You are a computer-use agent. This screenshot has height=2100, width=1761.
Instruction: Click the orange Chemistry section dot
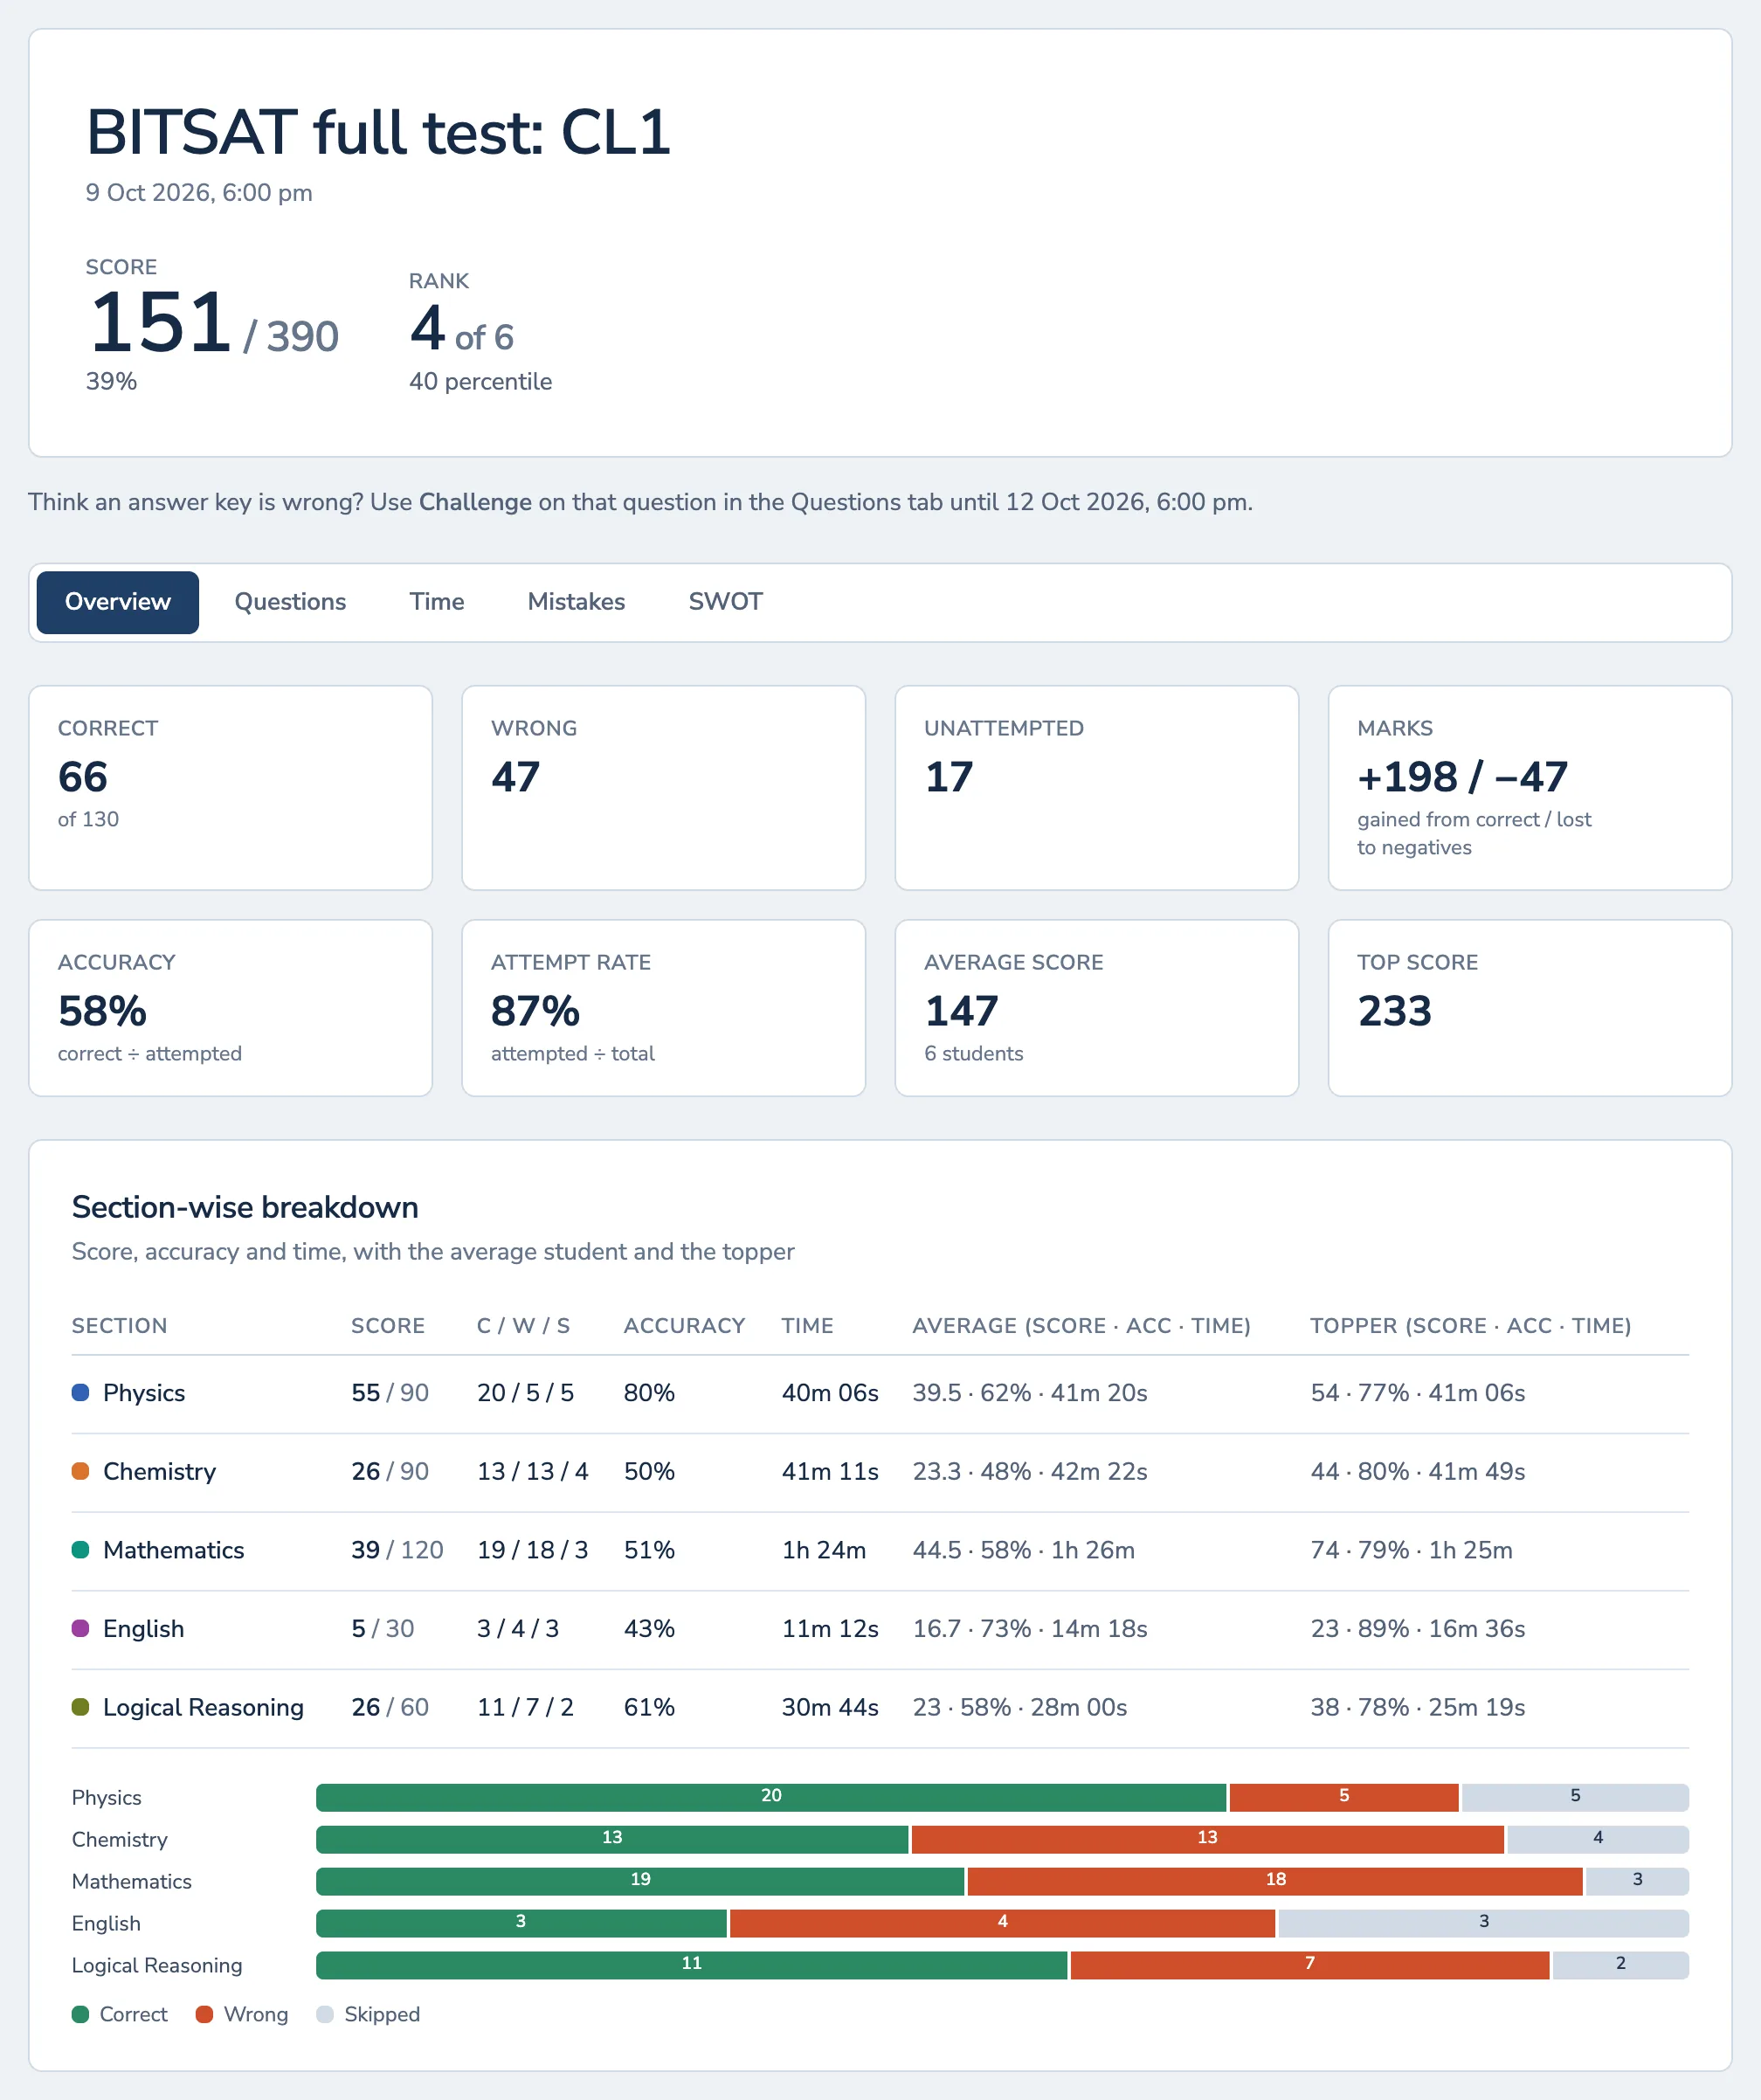(81, 1471)
